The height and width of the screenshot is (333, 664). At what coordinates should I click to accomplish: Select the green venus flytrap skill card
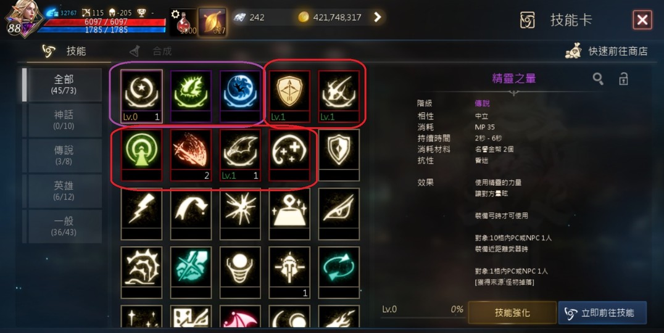(191, 96)
